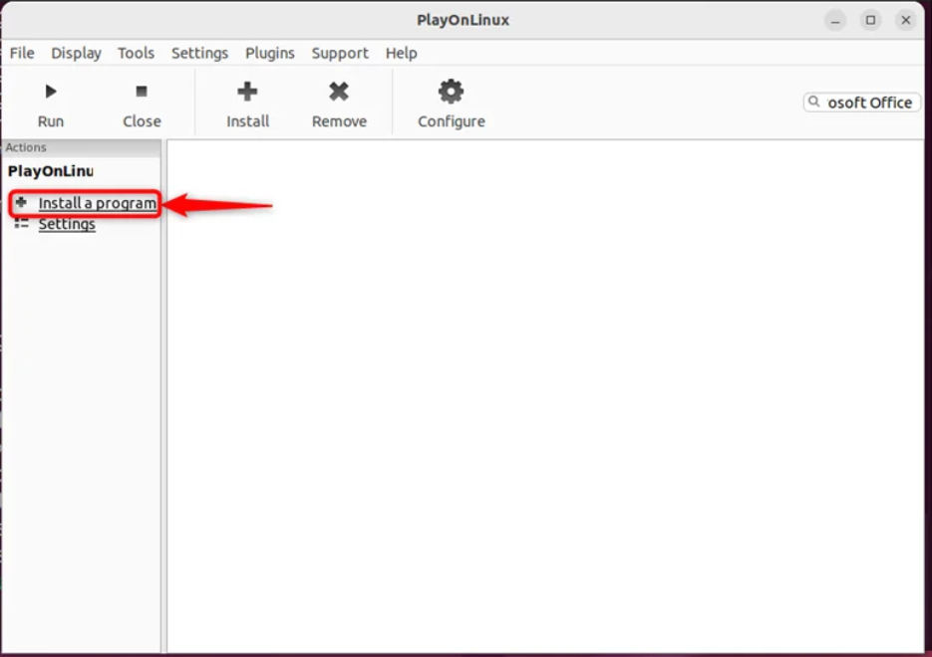Click list icon beside sidebar Settings
The image size is (932, 657).
point(21,223)
